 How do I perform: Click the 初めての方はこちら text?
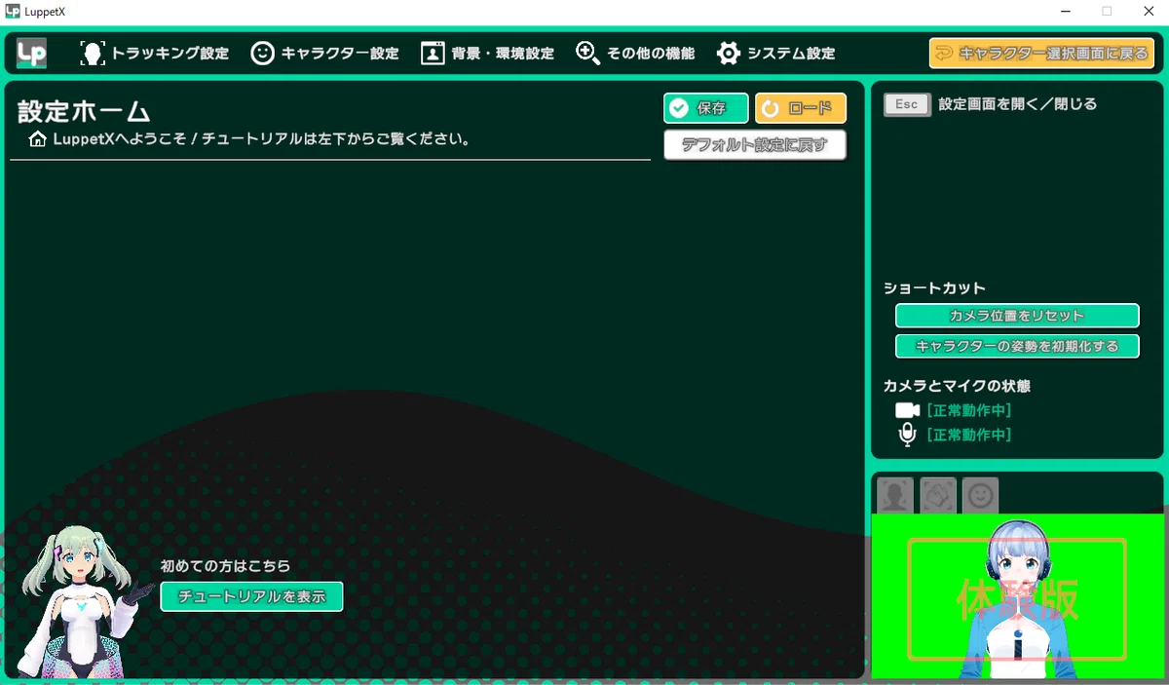(225, 566)
